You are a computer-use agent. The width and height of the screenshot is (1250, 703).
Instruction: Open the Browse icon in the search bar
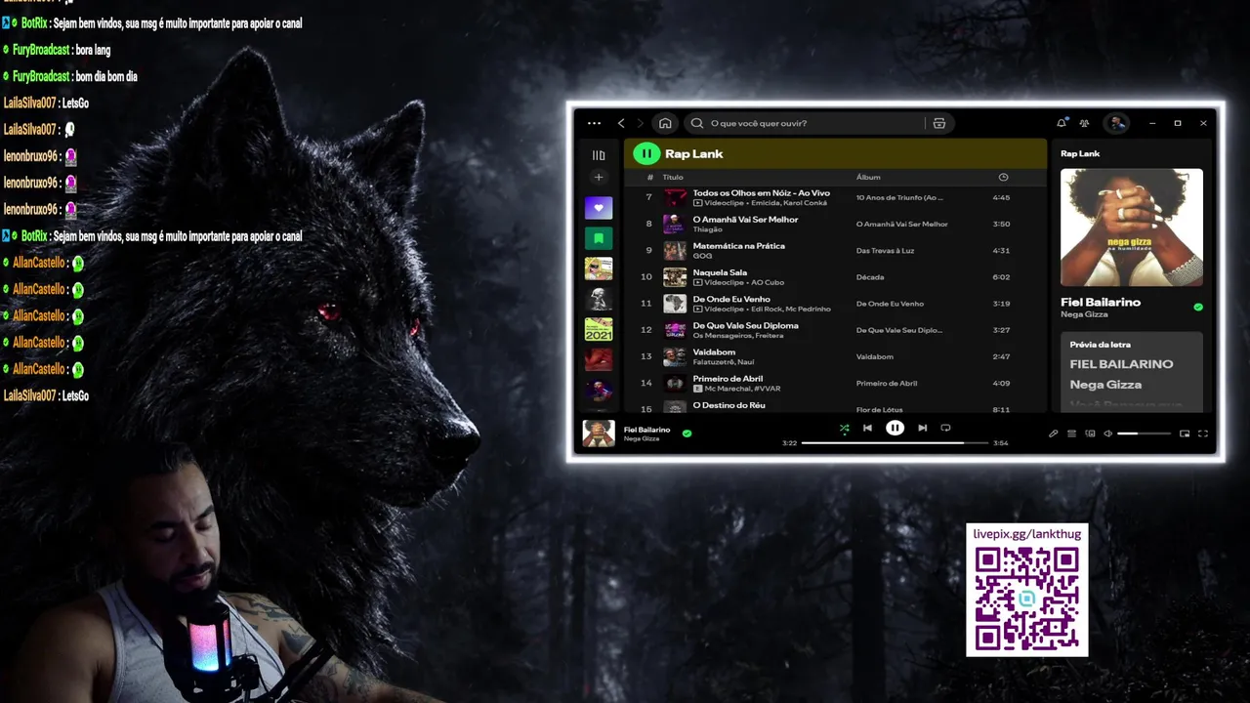(x=939, y=123)
